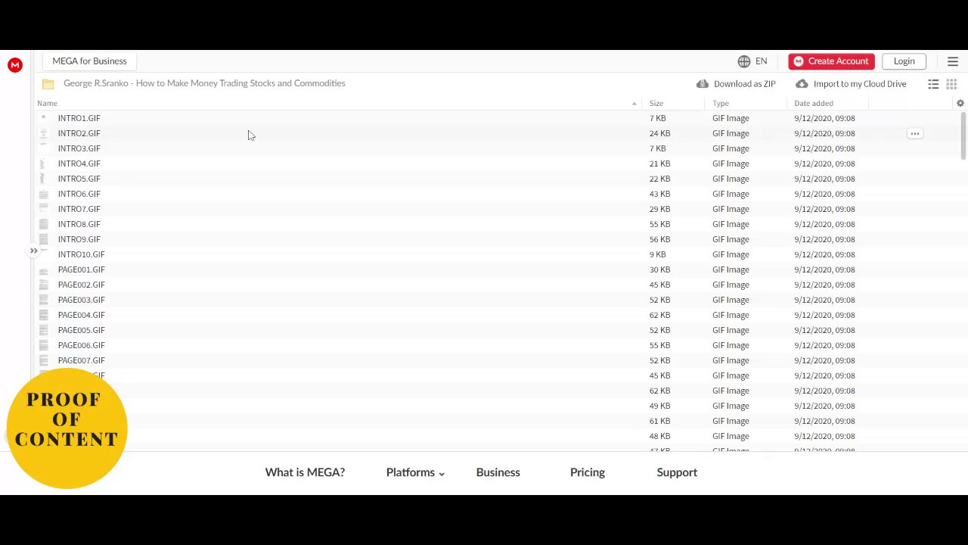Sort by the Type column header
Viewport: 968px width, 545px height.
pos(721,103)
